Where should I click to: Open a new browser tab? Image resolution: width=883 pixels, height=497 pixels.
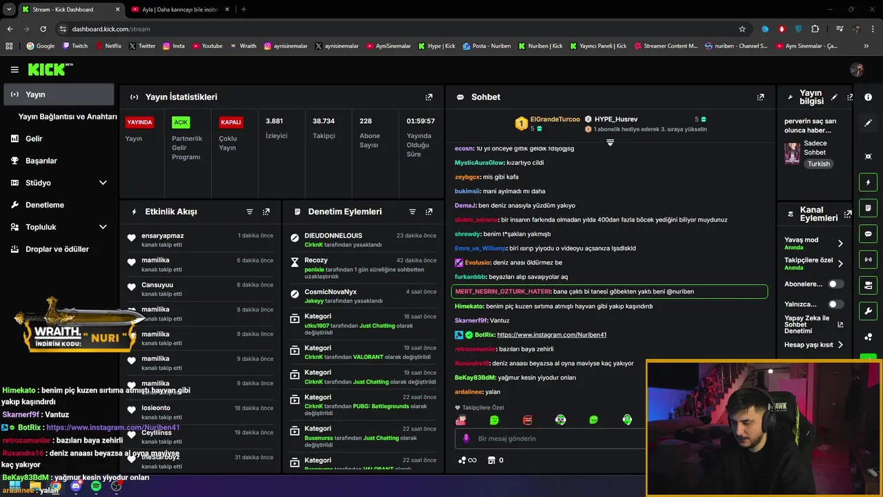coord(244,9)
